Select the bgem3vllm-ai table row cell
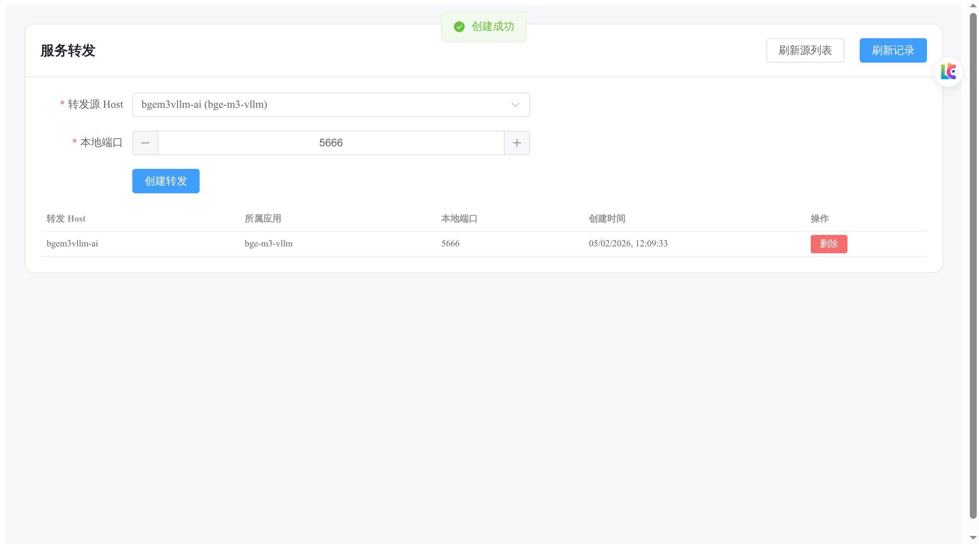 point(72,244)
